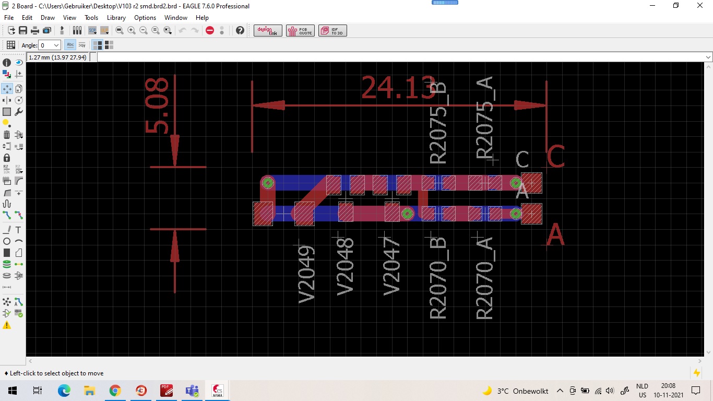Run the ERC check tool
The width and height of the screenshot is (713, 401).
tap(7, 313)
